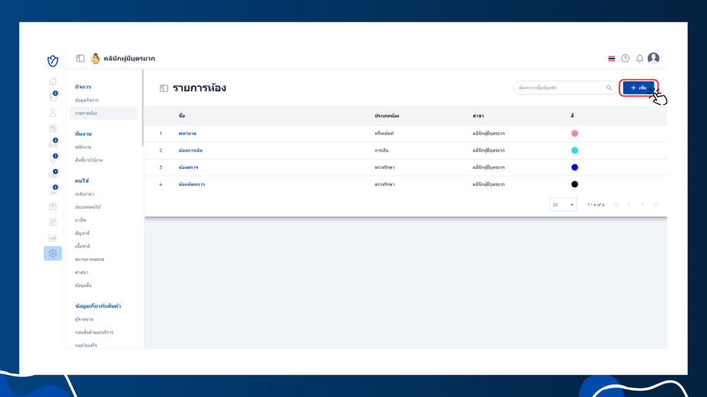Open สิทธิ์การใช้งาน in the sidebar
The height and width of the screenshot is (397, 707).
point(89,160)
